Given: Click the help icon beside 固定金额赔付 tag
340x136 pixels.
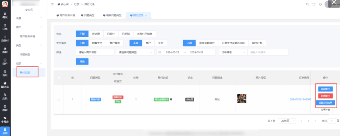Looking at the screenshot, I should pos(171,99).
